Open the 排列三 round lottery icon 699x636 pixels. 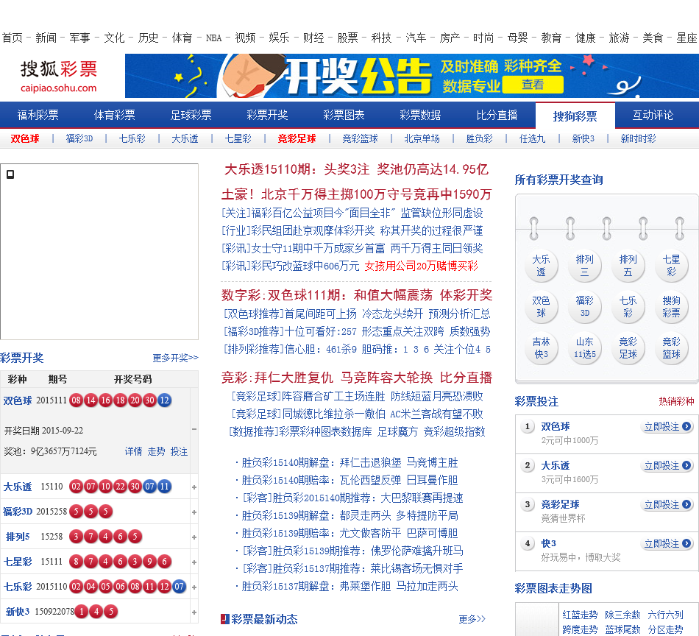[x=584, y=266]
